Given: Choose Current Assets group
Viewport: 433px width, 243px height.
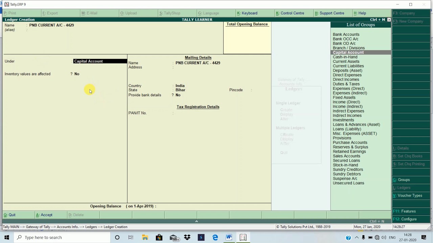Looking at the screenshot, I should click(x=346, y=61).
